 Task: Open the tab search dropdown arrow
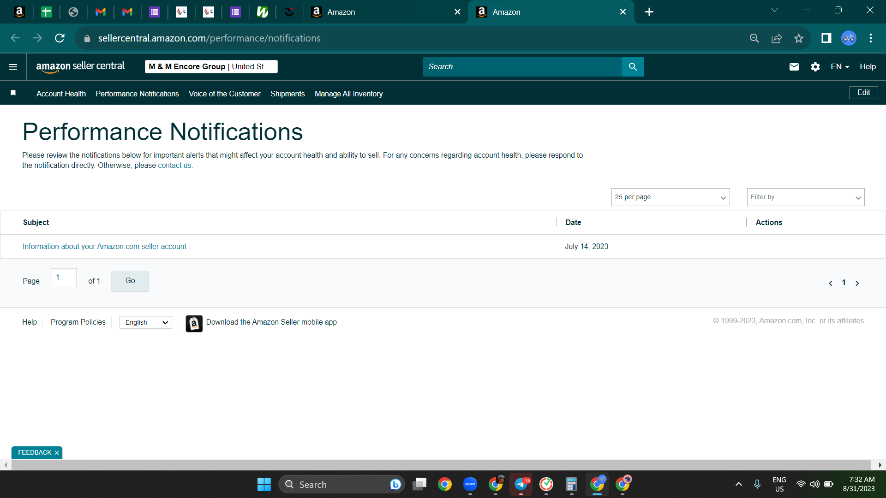click(775, 10)
